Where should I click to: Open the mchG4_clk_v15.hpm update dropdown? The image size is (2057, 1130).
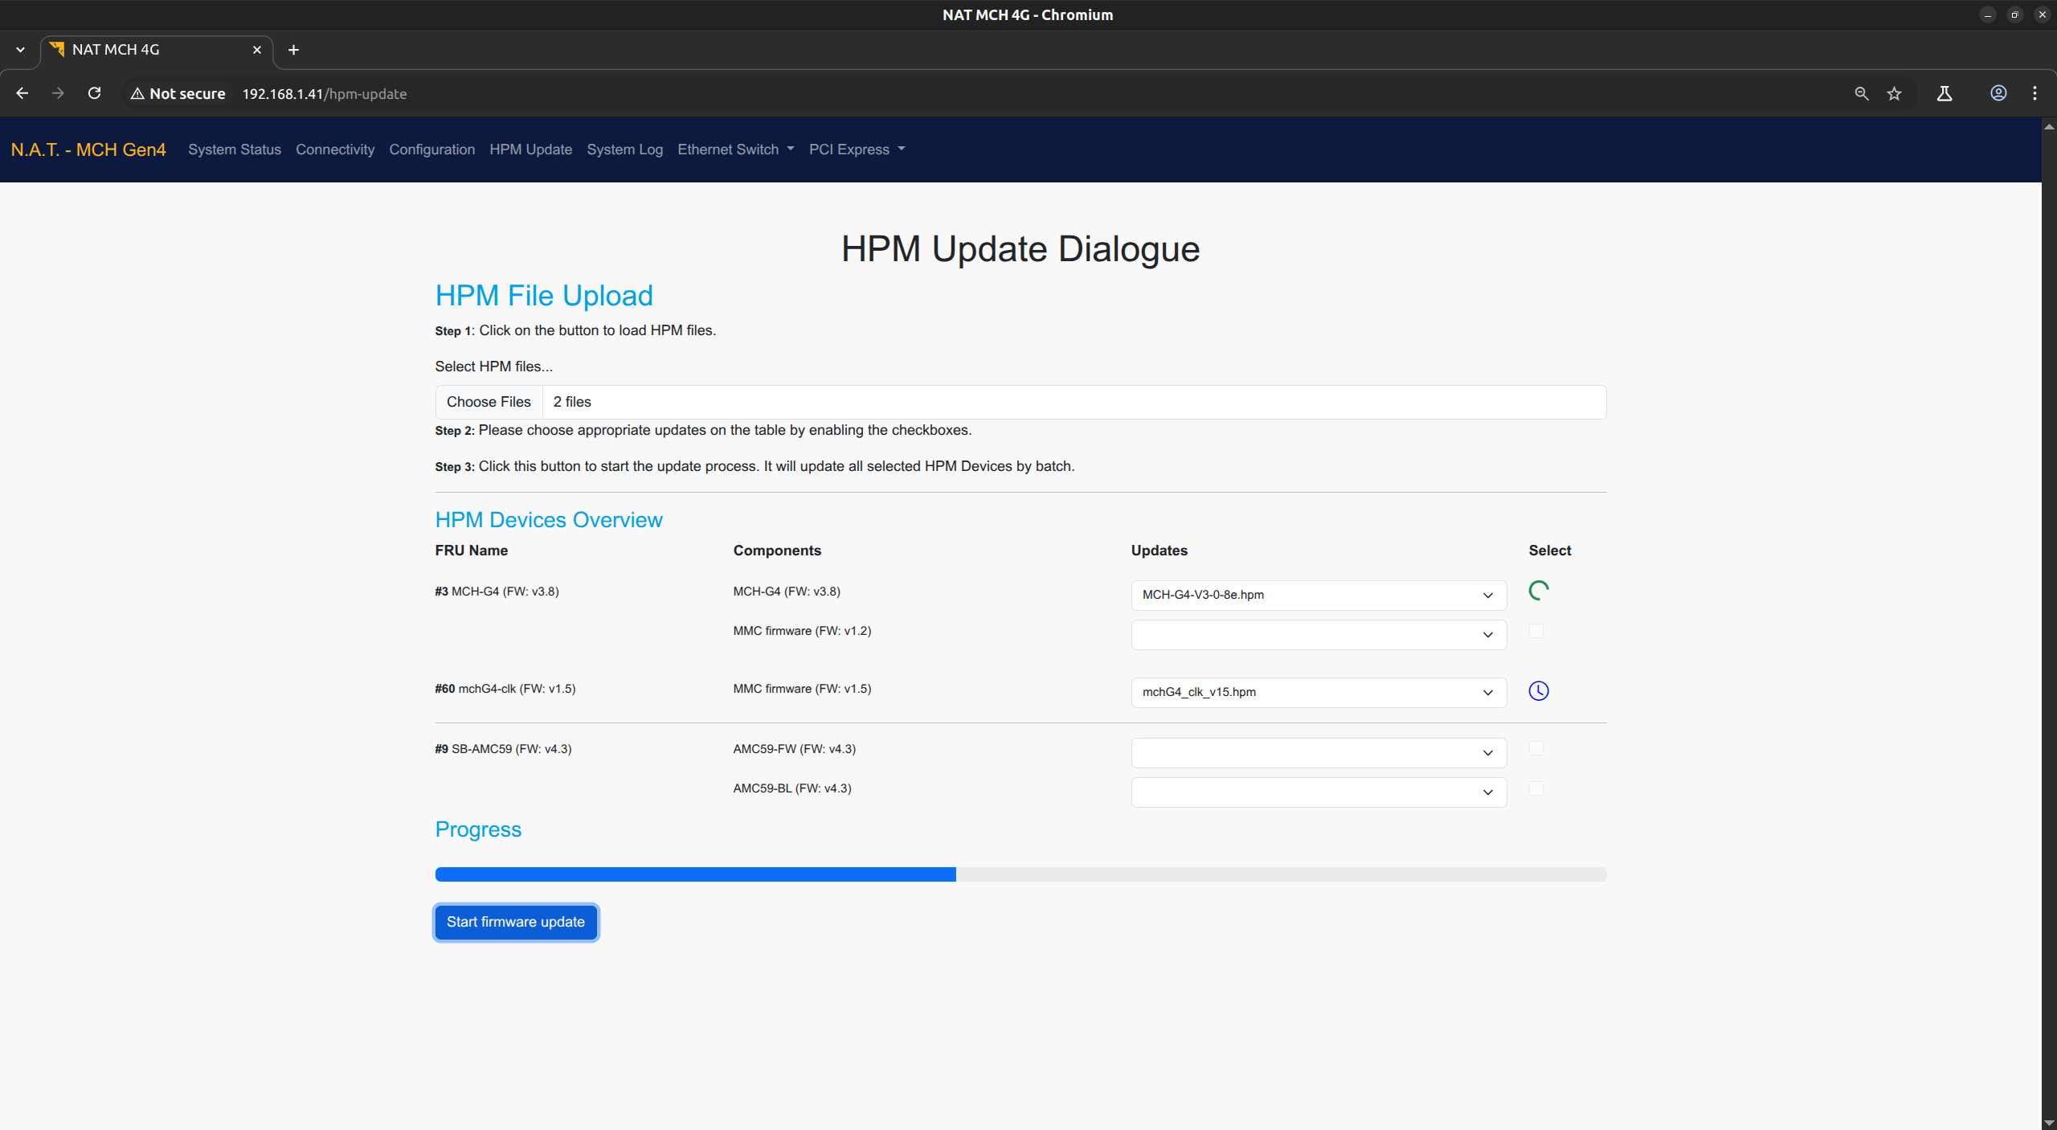click(x=1318, y=692)
